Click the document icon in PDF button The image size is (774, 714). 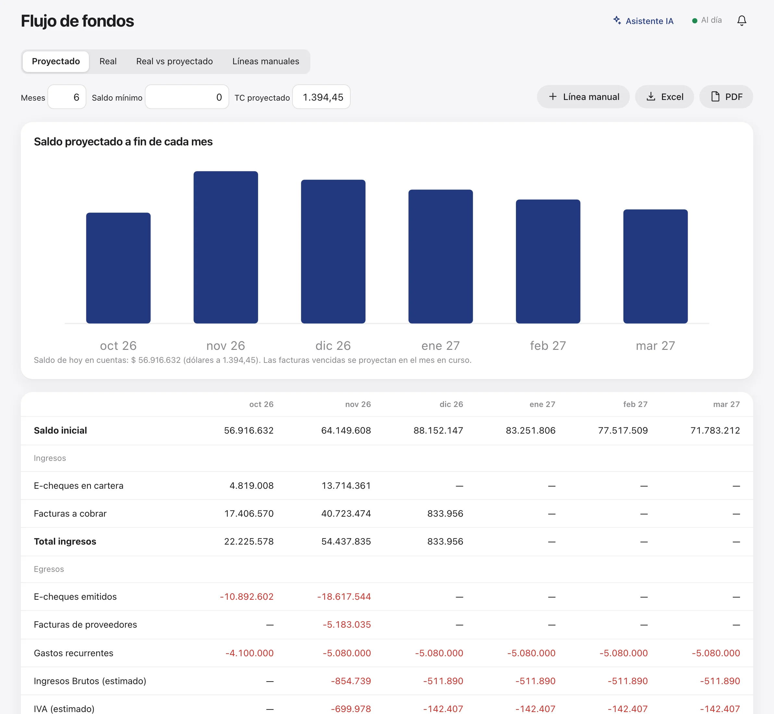click(x=715, y=97)
